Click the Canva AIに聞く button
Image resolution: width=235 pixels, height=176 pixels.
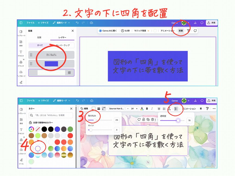(108, 31)
